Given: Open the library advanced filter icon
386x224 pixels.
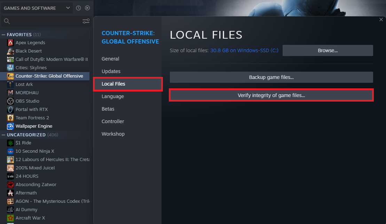Looking at the screenshot, I should pyautogui.click(x=86, y=21).
